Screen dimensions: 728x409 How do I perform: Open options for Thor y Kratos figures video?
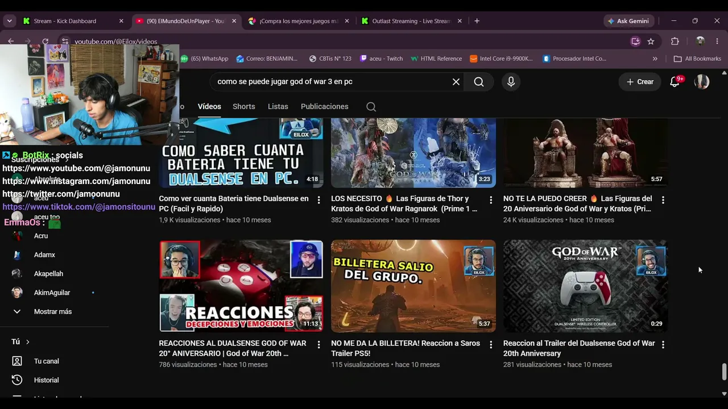coord(491,200)
